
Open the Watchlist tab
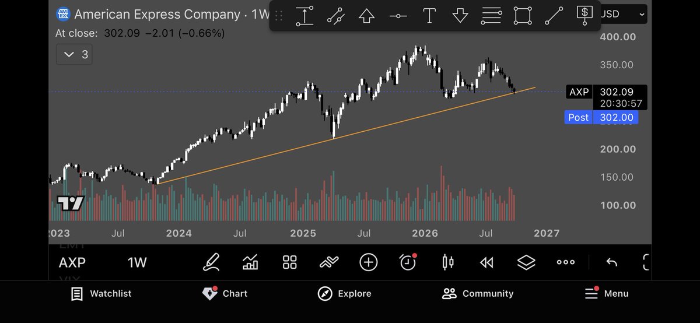[x=101, y=293]
